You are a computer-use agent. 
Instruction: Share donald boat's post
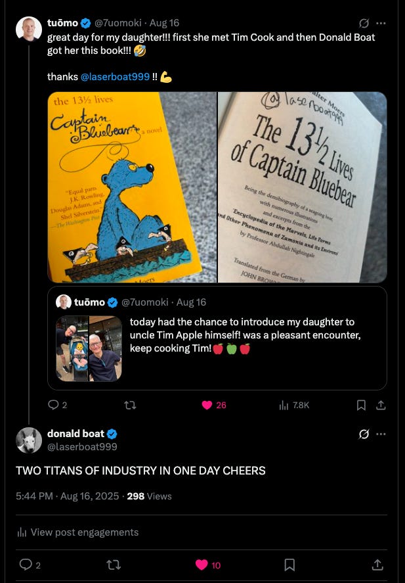377,565
